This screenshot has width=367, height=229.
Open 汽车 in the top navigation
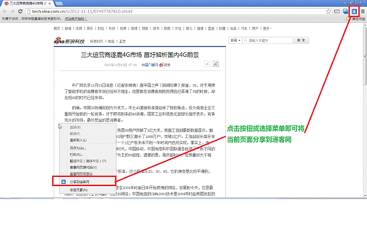(244, 29)
